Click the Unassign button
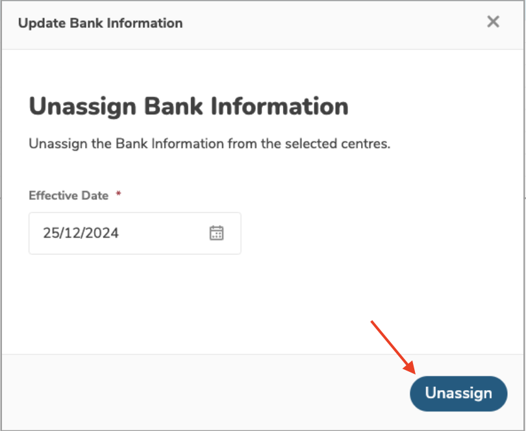The height and width of the screenshot is (431, 526). [x=458, y=393]
